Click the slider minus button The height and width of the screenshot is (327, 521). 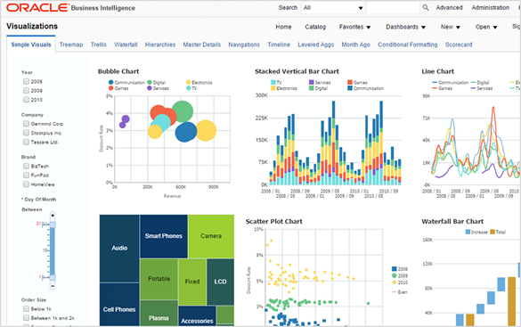point(53,286)
